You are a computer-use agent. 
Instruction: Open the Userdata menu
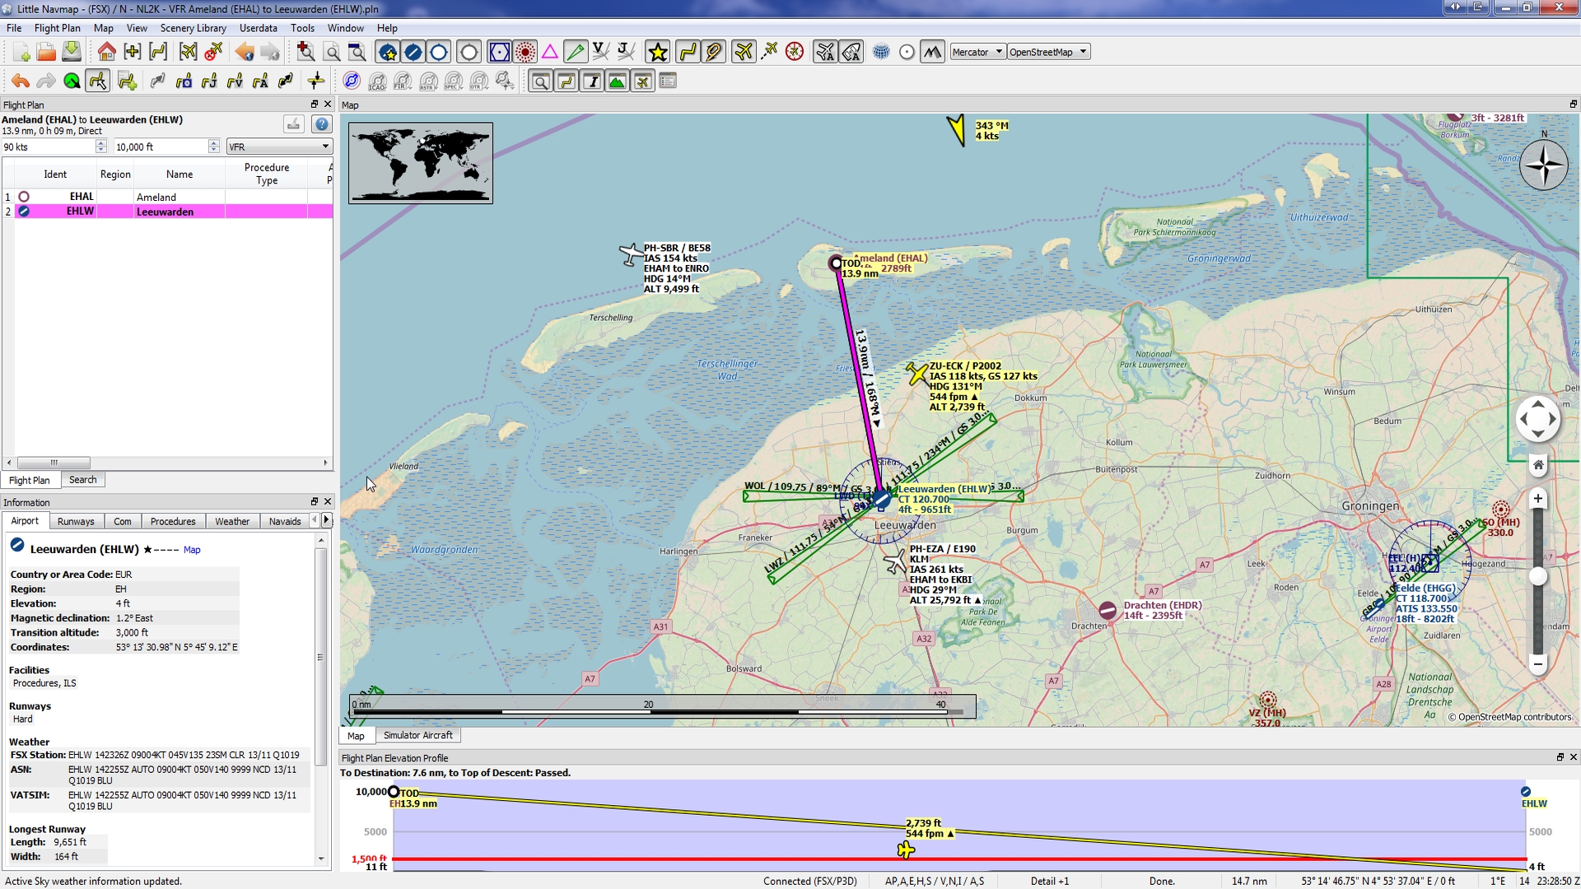pyautogui.click(x=259, y=28)
